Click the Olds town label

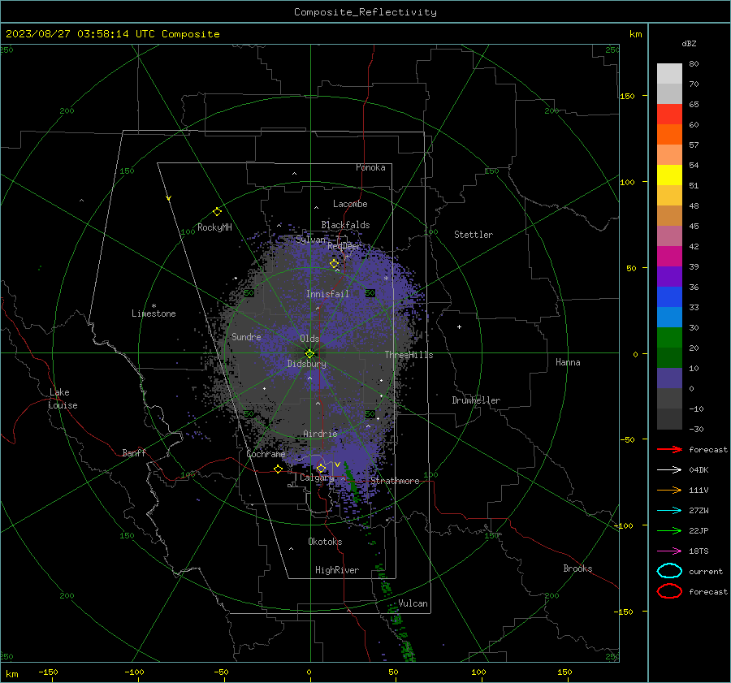309,339
